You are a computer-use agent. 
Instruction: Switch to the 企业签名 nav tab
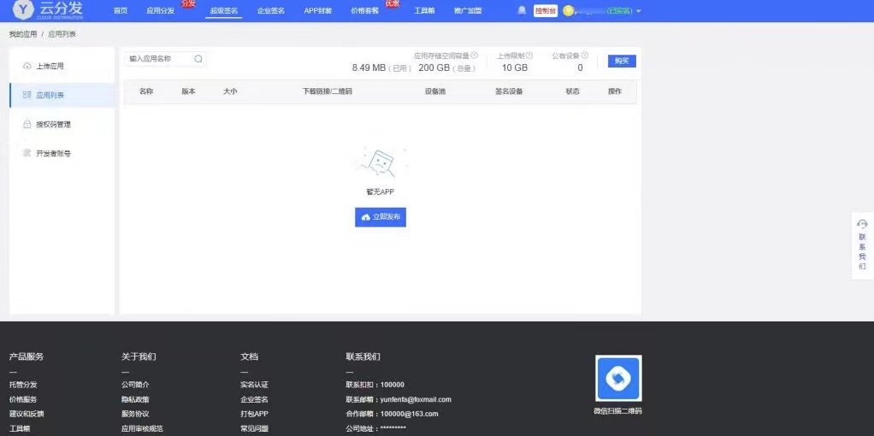tap(271, 11)
